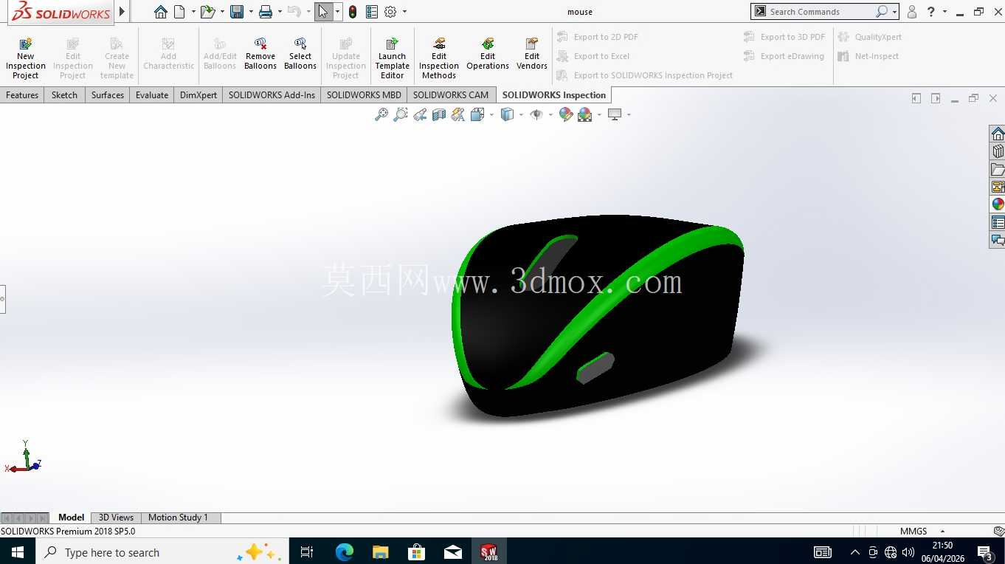Click the Edit Appearance color ball icon
1005x564 pixels.
(x=566, y=114)
